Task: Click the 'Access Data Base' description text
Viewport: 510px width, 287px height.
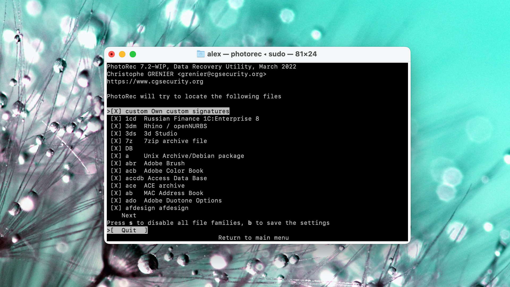Action: coord(177,178)
